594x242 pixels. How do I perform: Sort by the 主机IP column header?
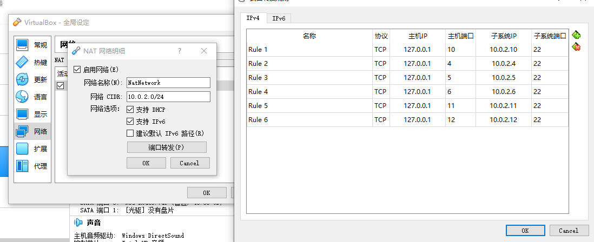click(418, 36)
